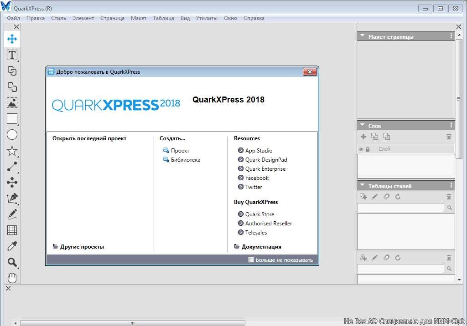Add a new layer with plus icon
Image resolution: width=467 pixels, height=326 pixels.
point(363,137)
